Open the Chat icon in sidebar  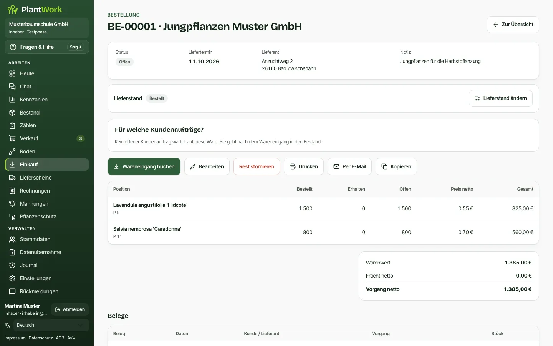coord(12,86)
